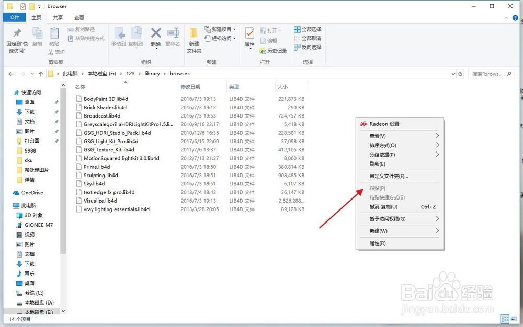This screenshot has height=327, width=523.
Task: Select the file Broadcast.lib4d
Action: [x=102, y=116]
